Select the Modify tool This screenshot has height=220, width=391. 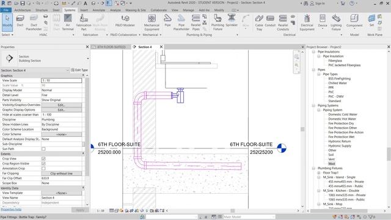pyautogui.click(x=7, y=23)
